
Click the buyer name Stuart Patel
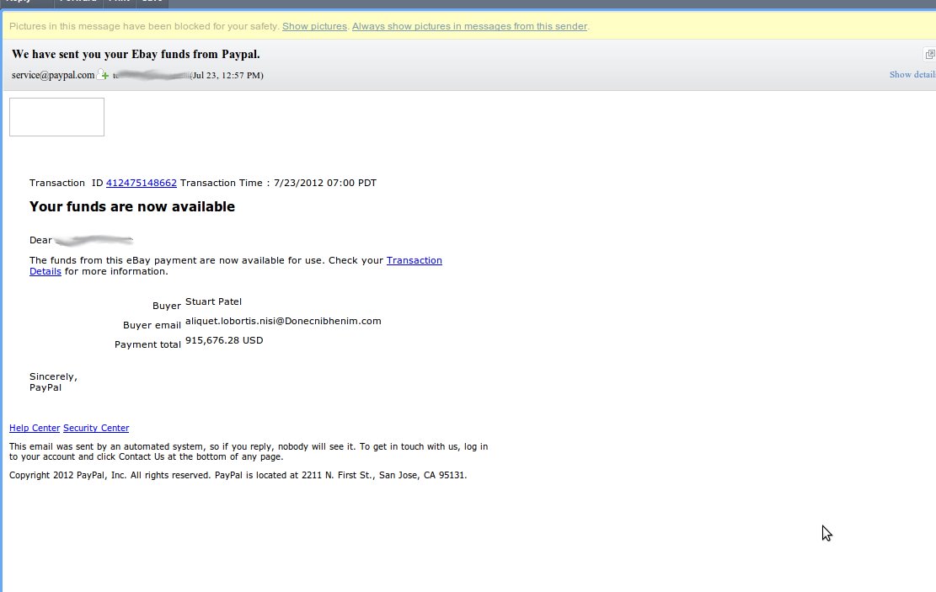(x=213, y=301)
